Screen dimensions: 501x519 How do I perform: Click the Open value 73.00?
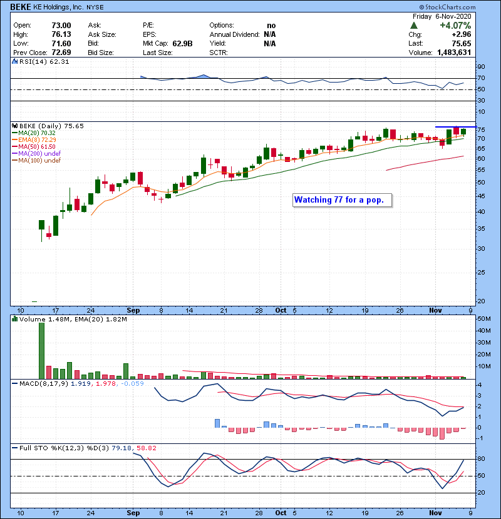[x=61, y=26]
